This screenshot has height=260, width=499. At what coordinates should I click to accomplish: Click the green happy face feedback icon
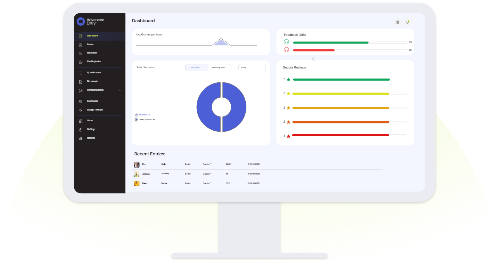pos(286,42)
